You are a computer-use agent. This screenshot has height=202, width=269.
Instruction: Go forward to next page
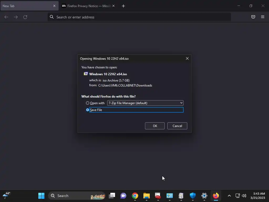coord(16,17)
